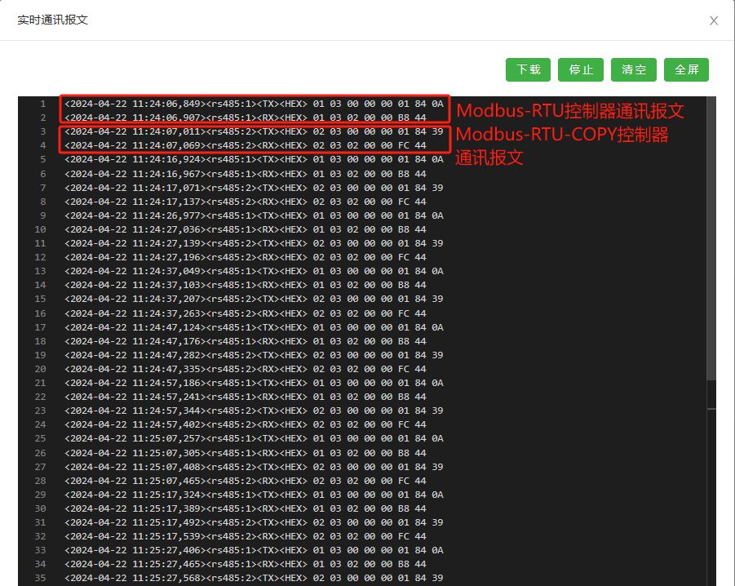Select log line 10 timestamped 11:24:27,036
The height and width of the screenshot is (586, 735).
click(246, 229)
